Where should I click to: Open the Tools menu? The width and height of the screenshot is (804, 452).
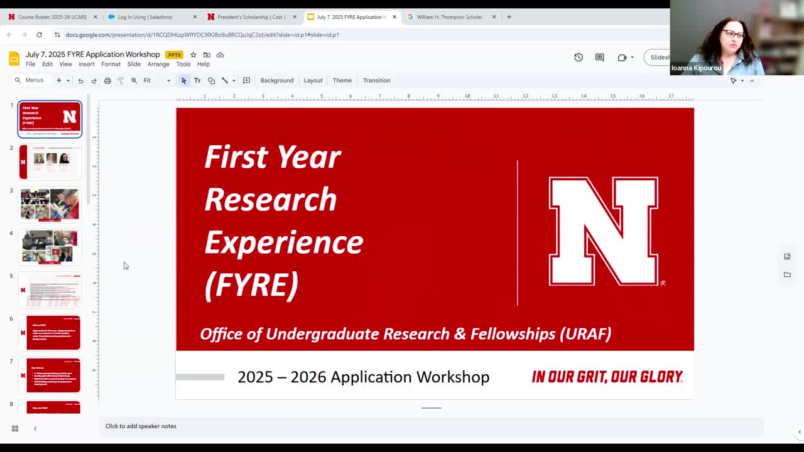(183, 64)
